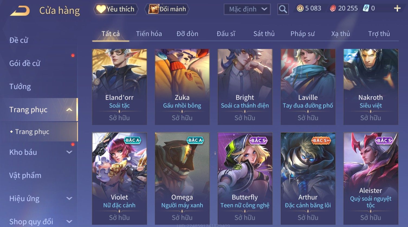Open Đổi mảnh chest exchange
Viewport: 408px width, 227px height.
167,9
